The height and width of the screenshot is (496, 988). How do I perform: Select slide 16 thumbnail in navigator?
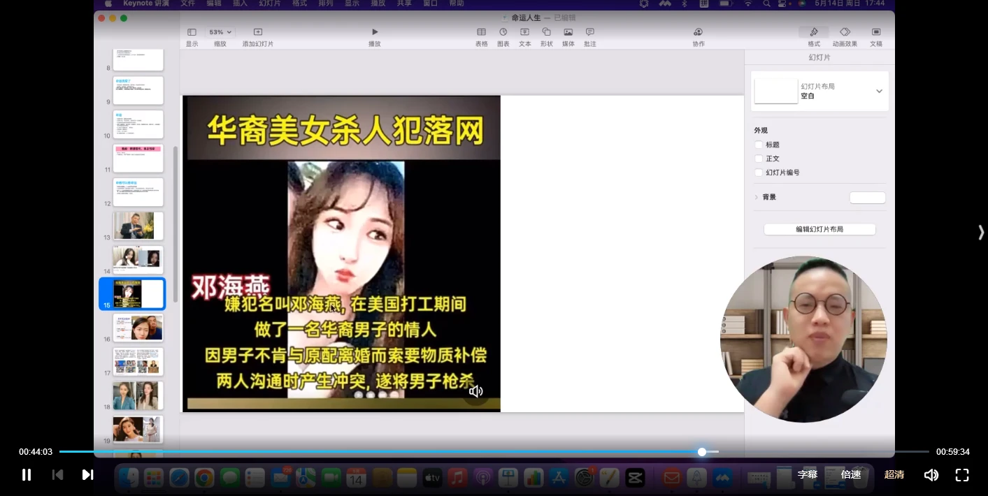click(138, 327)
